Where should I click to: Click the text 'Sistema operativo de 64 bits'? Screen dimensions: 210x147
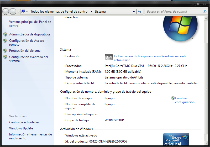(124, 77)
